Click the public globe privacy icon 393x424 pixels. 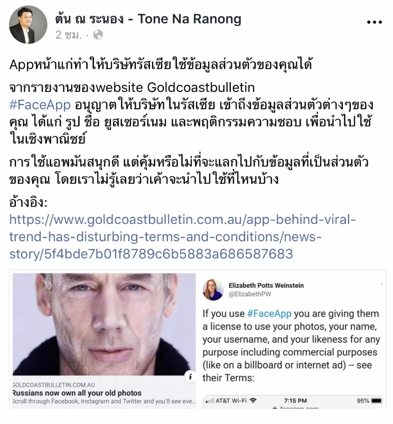(98, 35)
